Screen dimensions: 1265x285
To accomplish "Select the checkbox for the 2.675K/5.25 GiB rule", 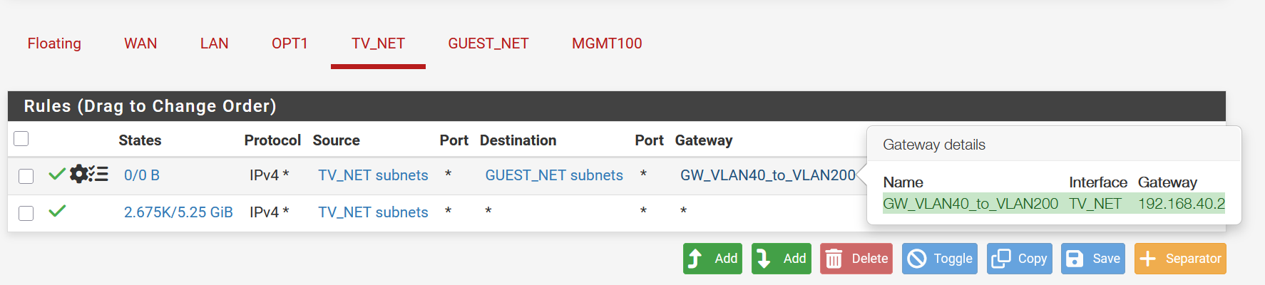I will click(26, 213).
